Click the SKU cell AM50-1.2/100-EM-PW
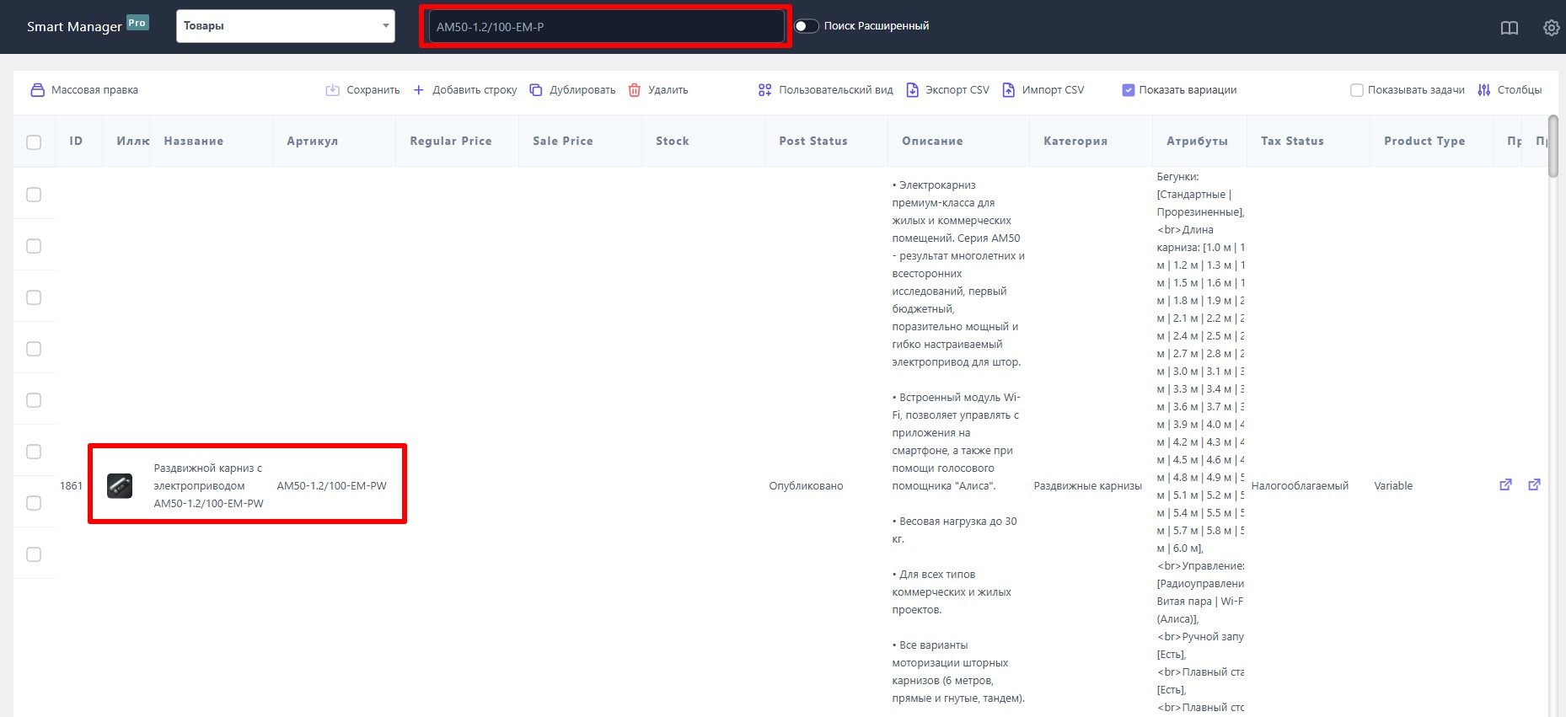This screenshot has height=717, width=1566. pyautogui.click(x=332, y=486)
